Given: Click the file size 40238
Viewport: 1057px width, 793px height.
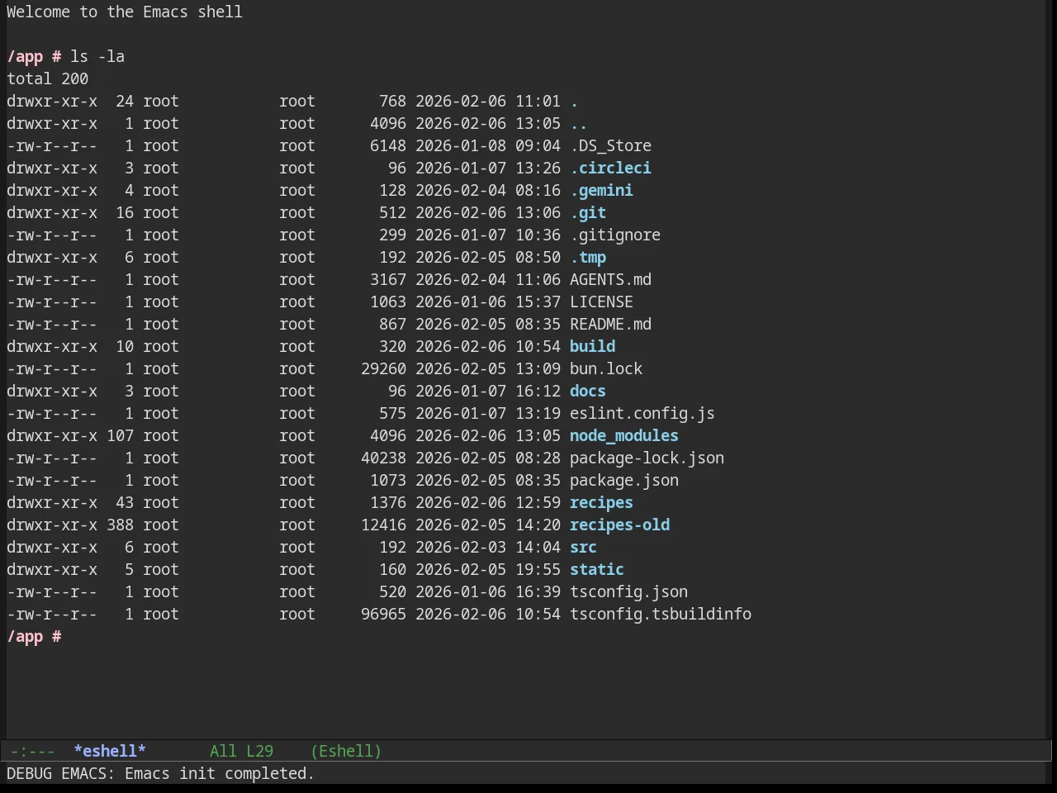Looking at the screenshot, I should [383, 458].
